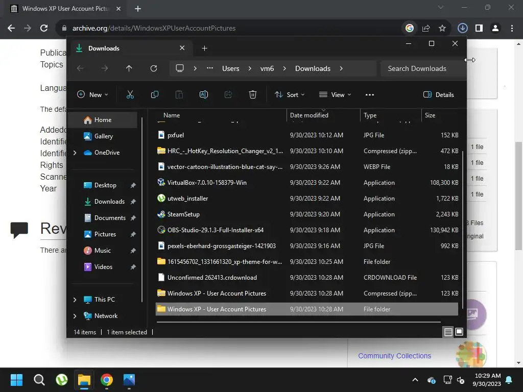The image size is (523, 392).
Task: Click the Paste clipboard icon in Explorer toolbar
Action: pos(179,94)
